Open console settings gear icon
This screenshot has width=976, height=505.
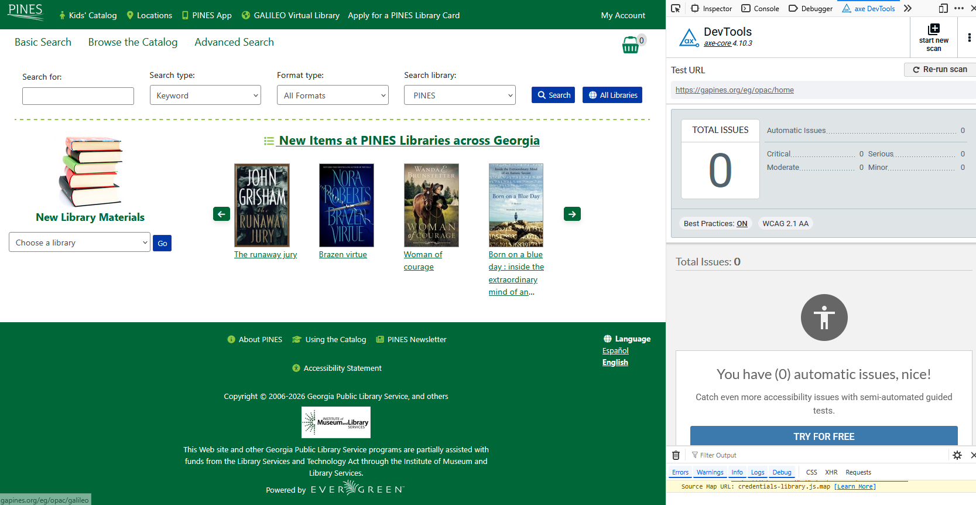[957, 455]
